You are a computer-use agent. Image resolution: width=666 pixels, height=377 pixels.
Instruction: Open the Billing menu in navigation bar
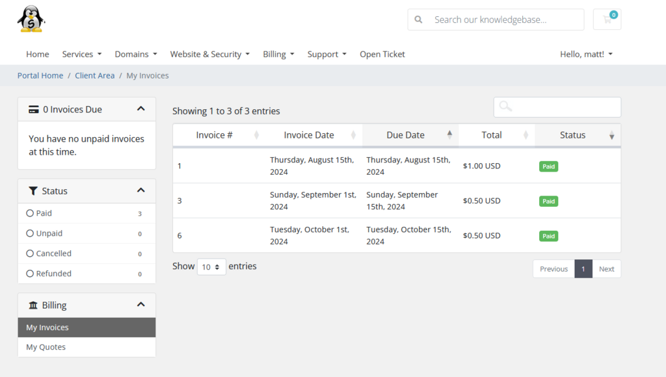[x=278, y=54]
